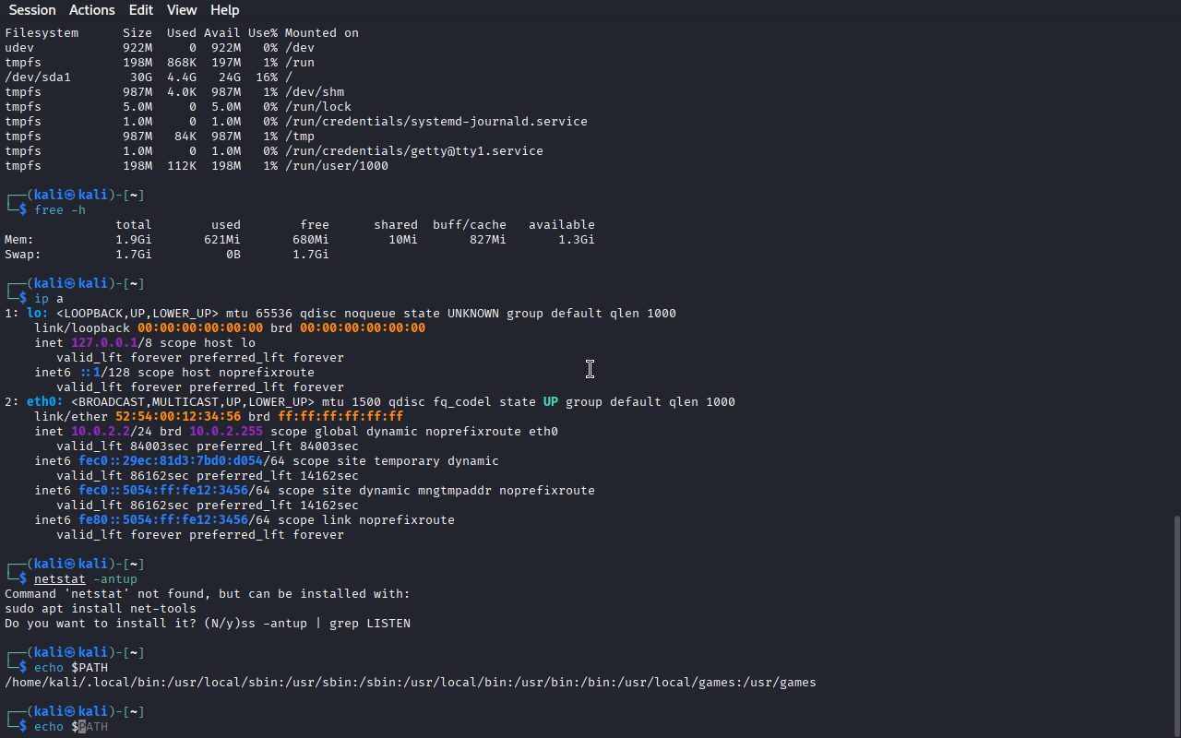
Task: Open the Edit menu
Action: [141, 10]
